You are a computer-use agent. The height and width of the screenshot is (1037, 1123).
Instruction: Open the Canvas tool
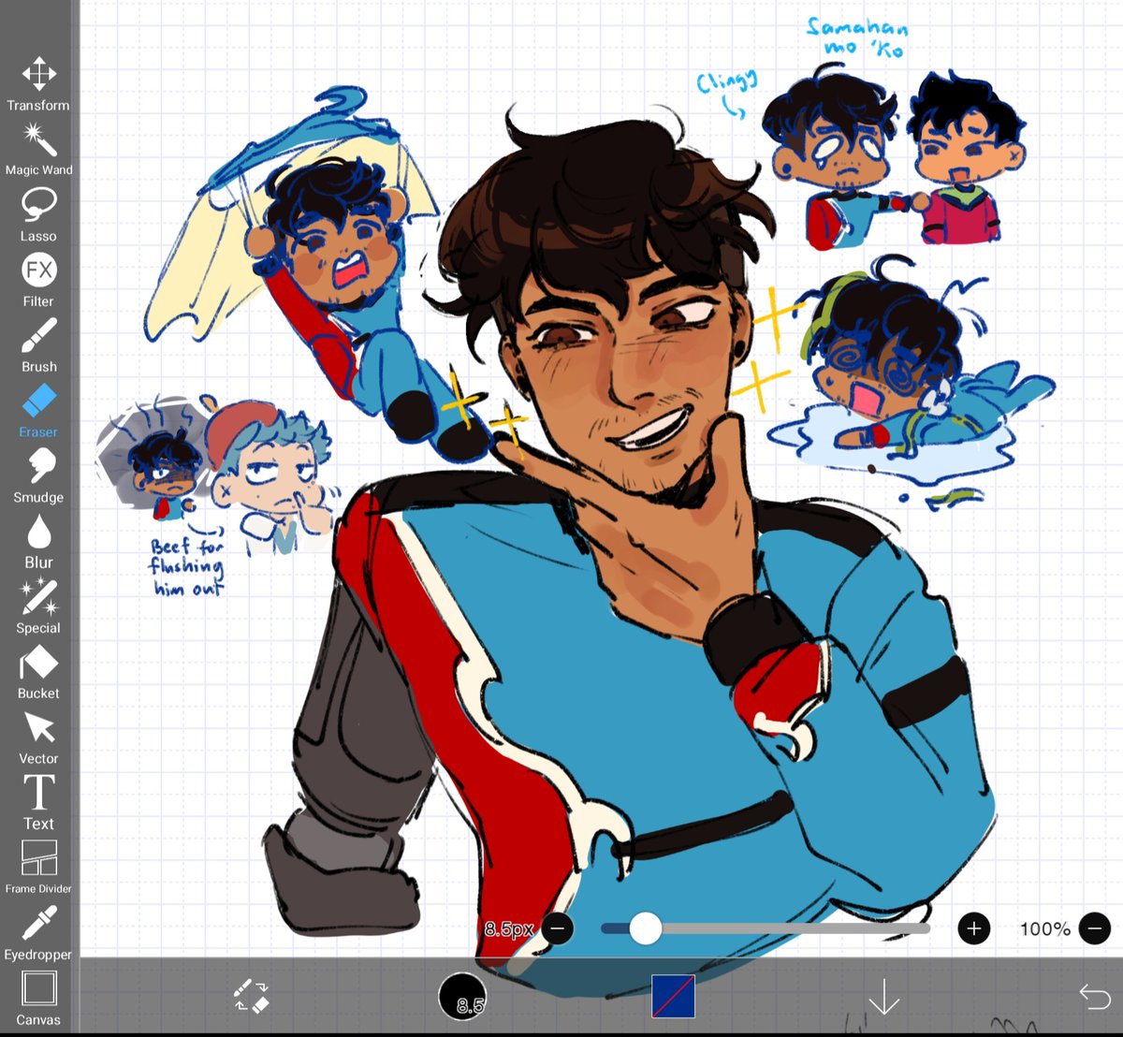[38, 999]
